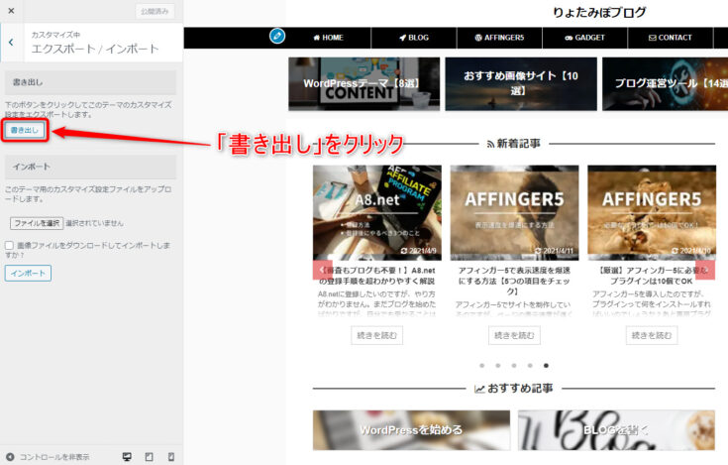The image size is (728, 465).
Task: Click the おすすめ記事 section heading
Action: [x=514, y=389]
